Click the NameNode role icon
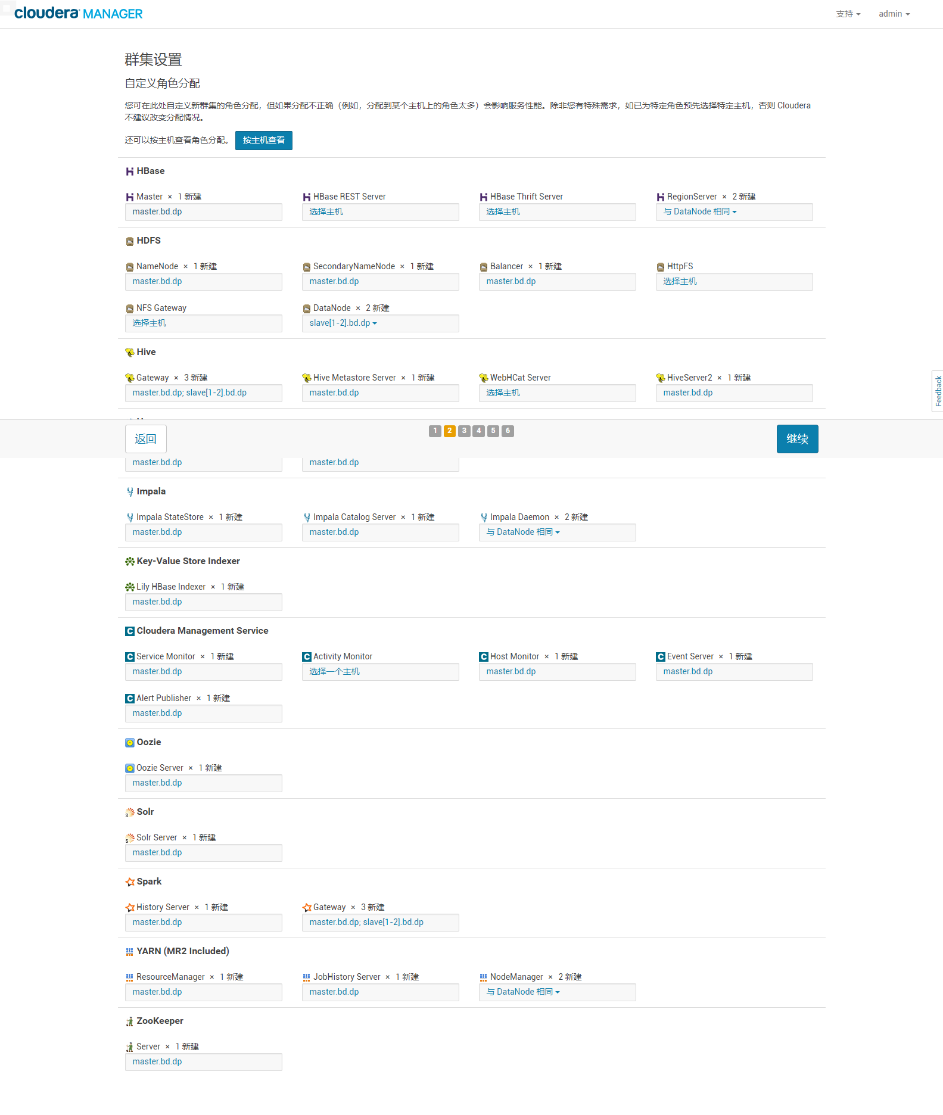 (x=130, y=267)
